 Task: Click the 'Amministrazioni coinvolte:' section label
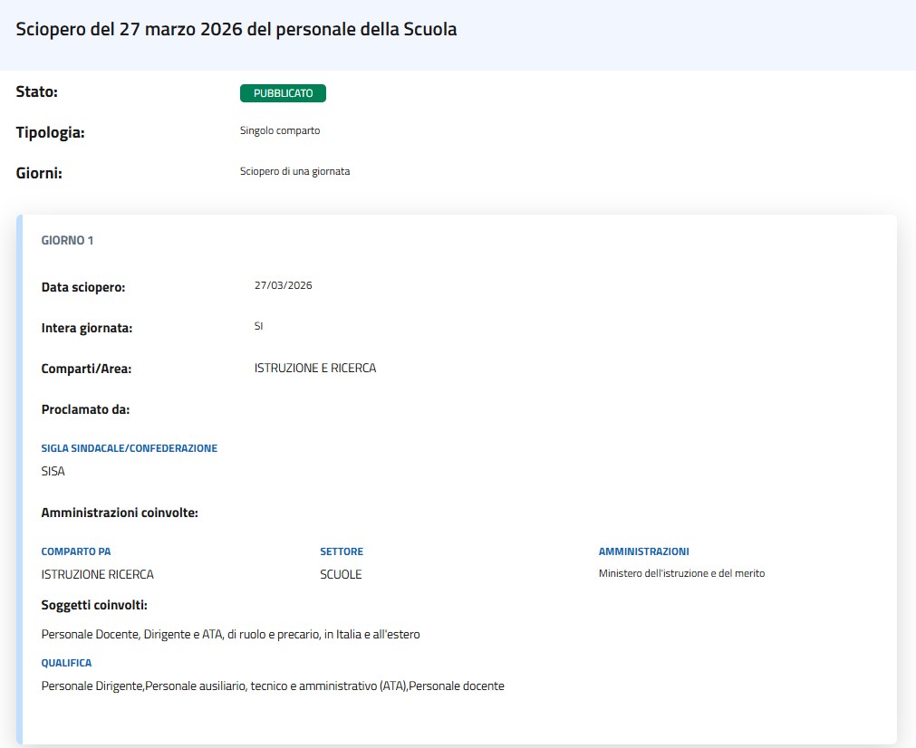pyautogui.click(x=120, y=513)
